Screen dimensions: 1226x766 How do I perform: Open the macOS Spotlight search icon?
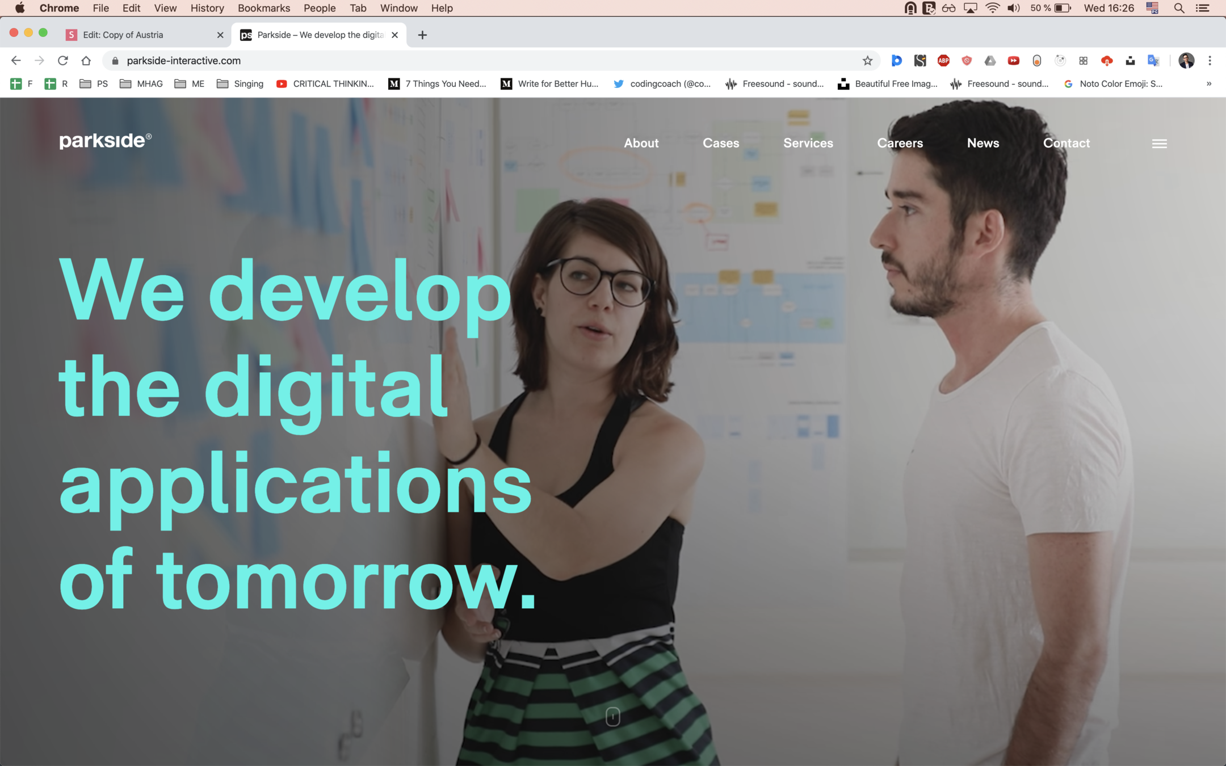pyautogui.click(x=1179, y=8)
